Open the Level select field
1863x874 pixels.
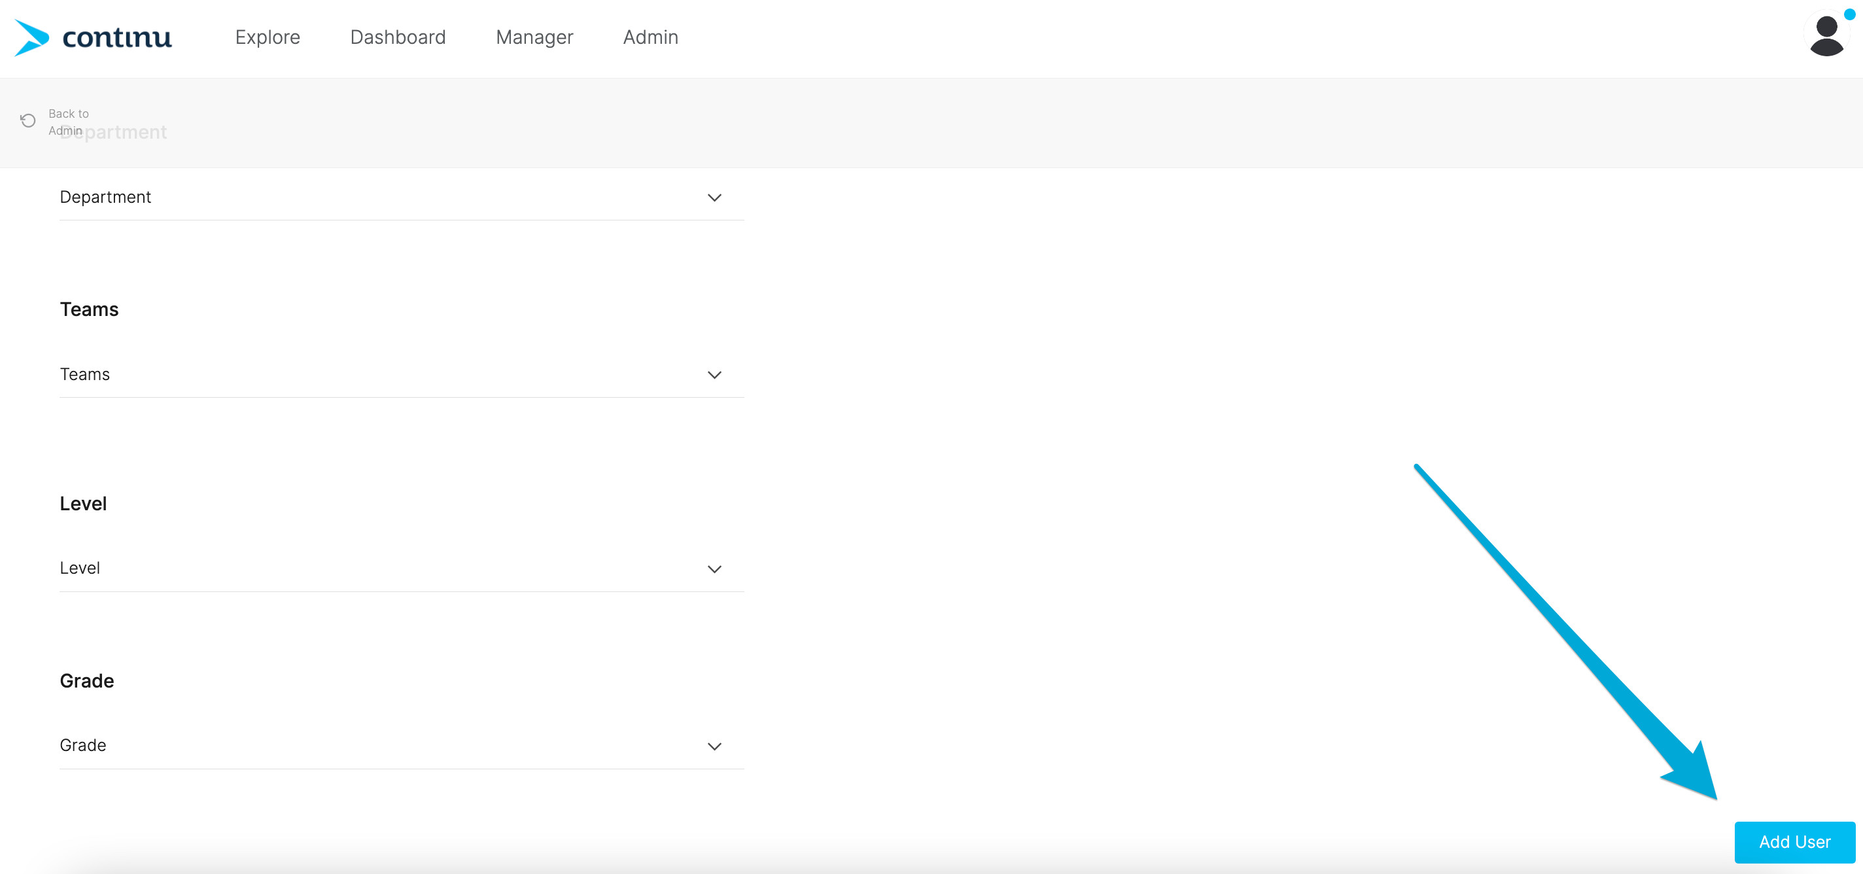tap(402, 568)
